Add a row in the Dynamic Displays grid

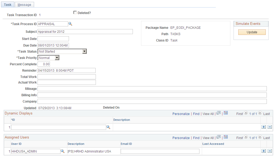tap(263, 127)
